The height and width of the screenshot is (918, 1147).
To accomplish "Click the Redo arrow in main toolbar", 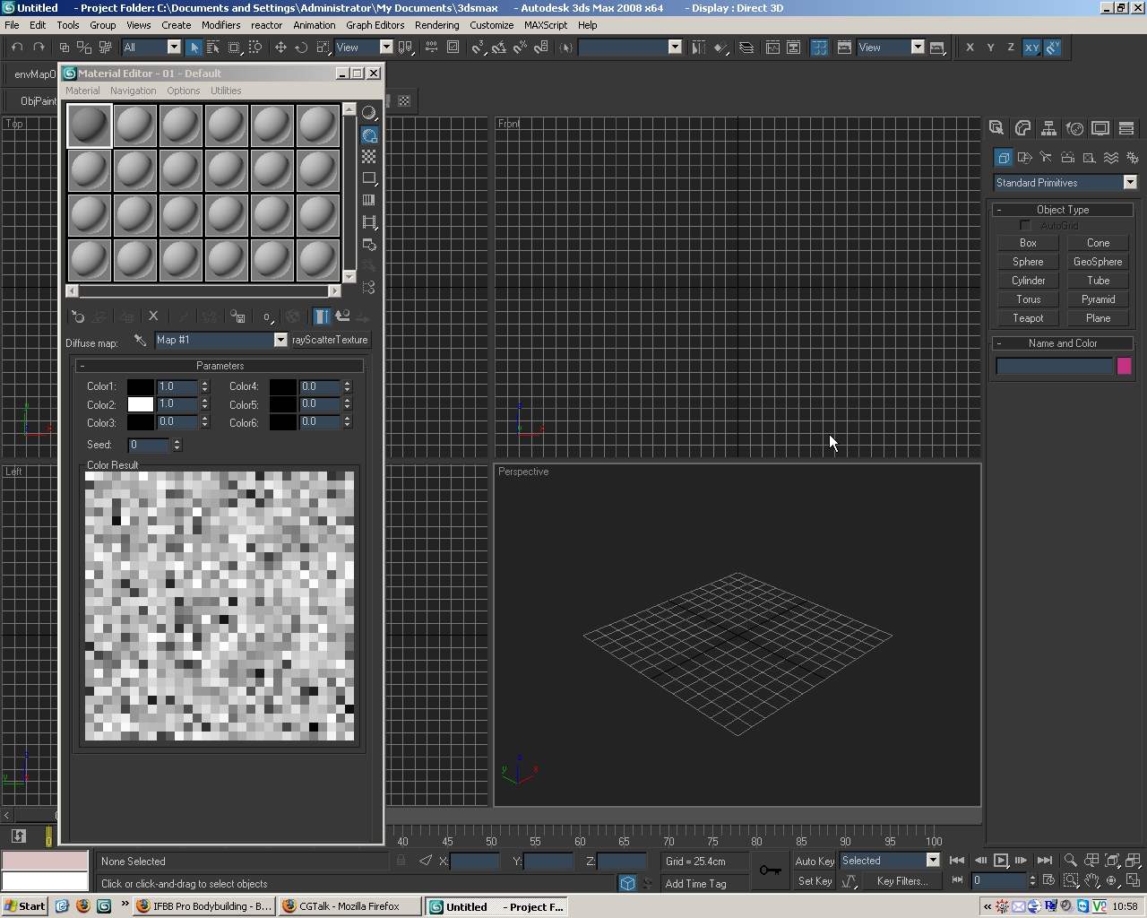I will (39, 48).
